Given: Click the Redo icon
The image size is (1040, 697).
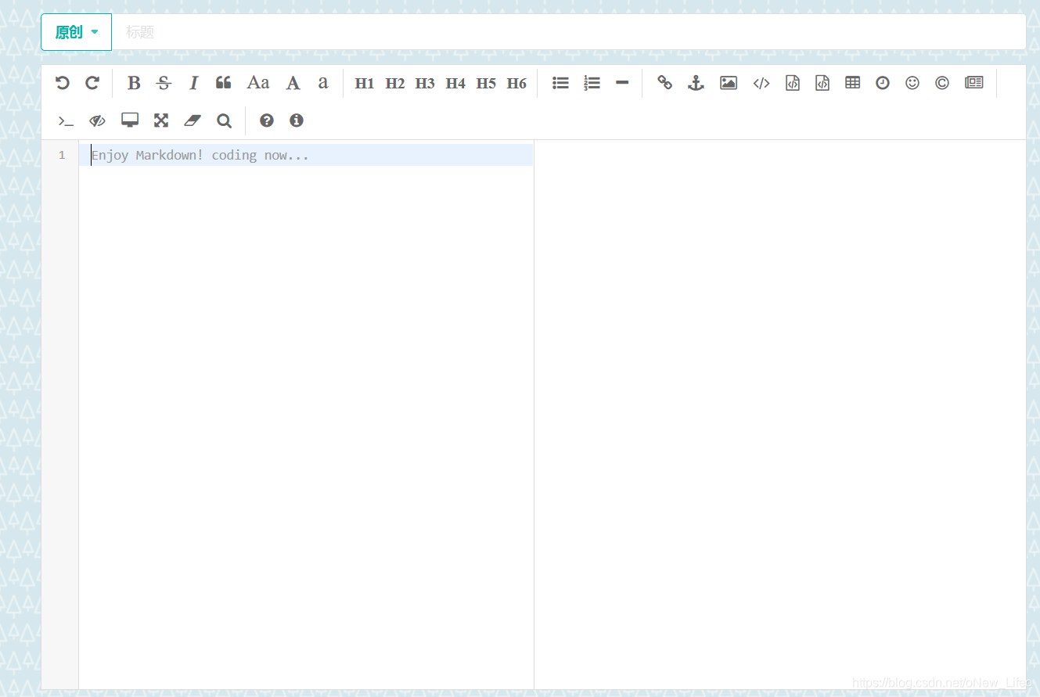Looking at the screenshot, I should coord(92,83).
